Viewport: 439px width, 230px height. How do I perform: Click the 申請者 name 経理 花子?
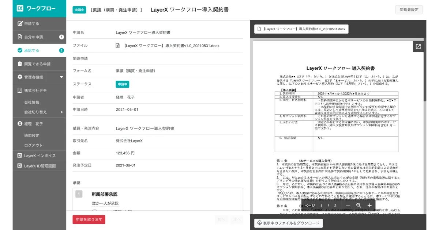point(125,97)
